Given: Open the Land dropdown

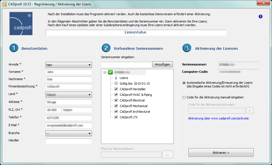Looking at the screenshot, I should click(x=69, y=94).
